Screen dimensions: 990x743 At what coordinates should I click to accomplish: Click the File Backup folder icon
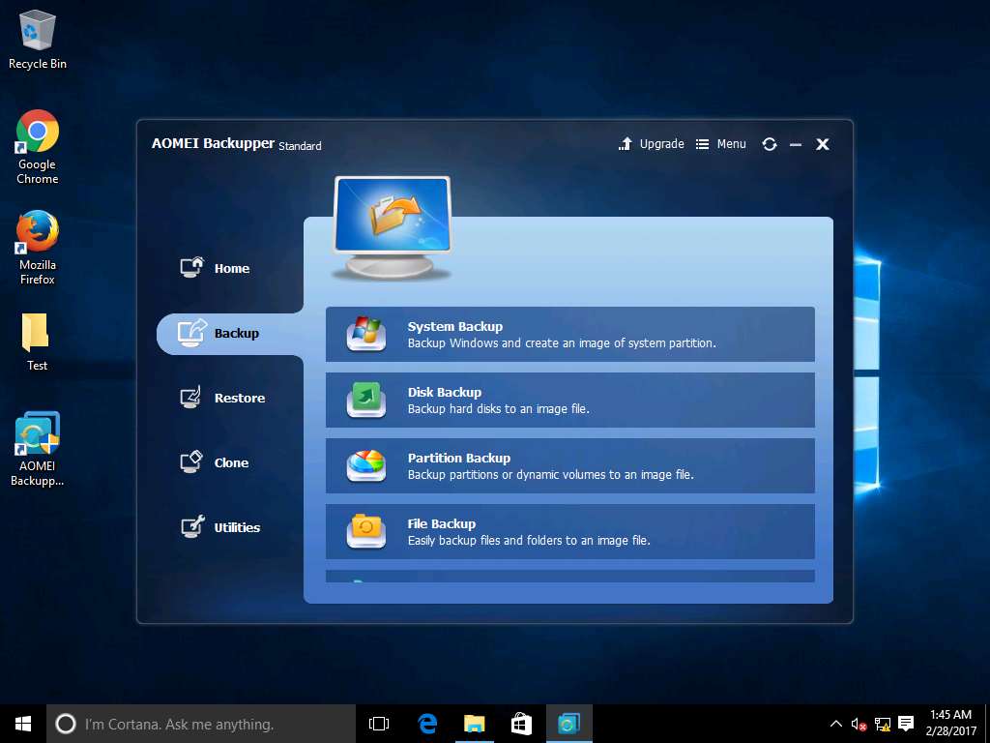366,531
